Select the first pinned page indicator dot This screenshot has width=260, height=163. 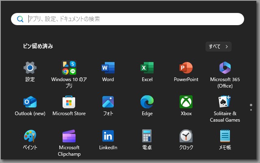pos(251,105)
